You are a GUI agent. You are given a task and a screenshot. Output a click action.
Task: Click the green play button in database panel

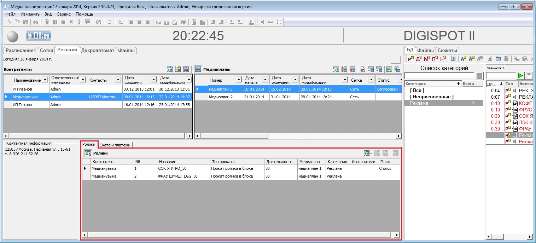520,76
